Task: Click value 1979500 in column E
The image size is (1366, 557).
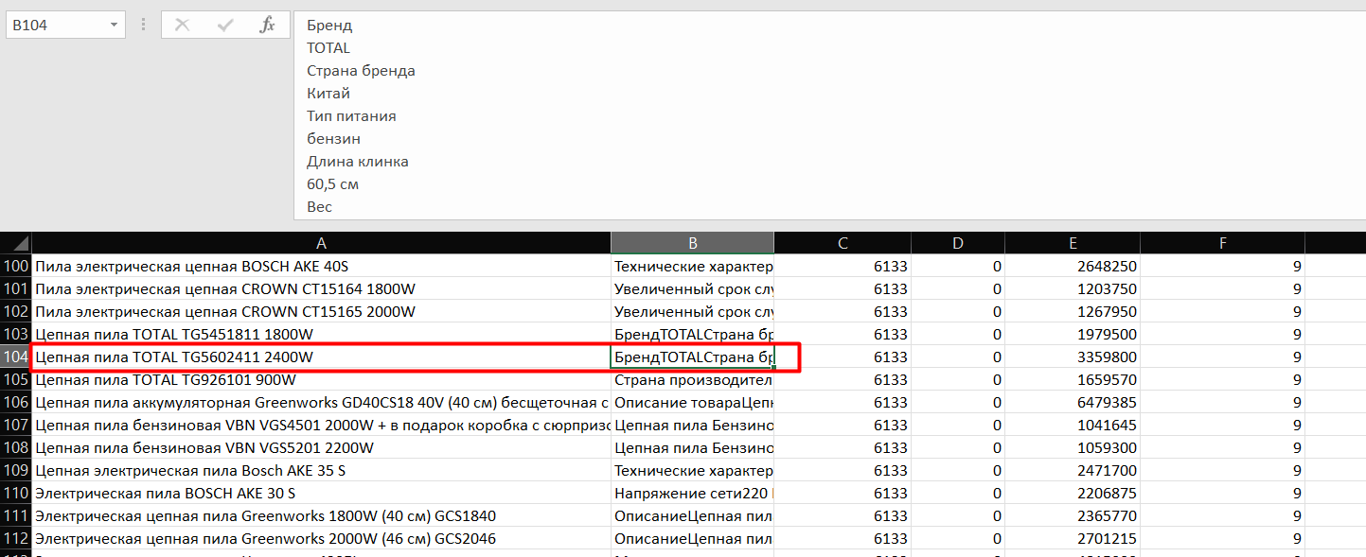Action: [x=1073, y=334]
